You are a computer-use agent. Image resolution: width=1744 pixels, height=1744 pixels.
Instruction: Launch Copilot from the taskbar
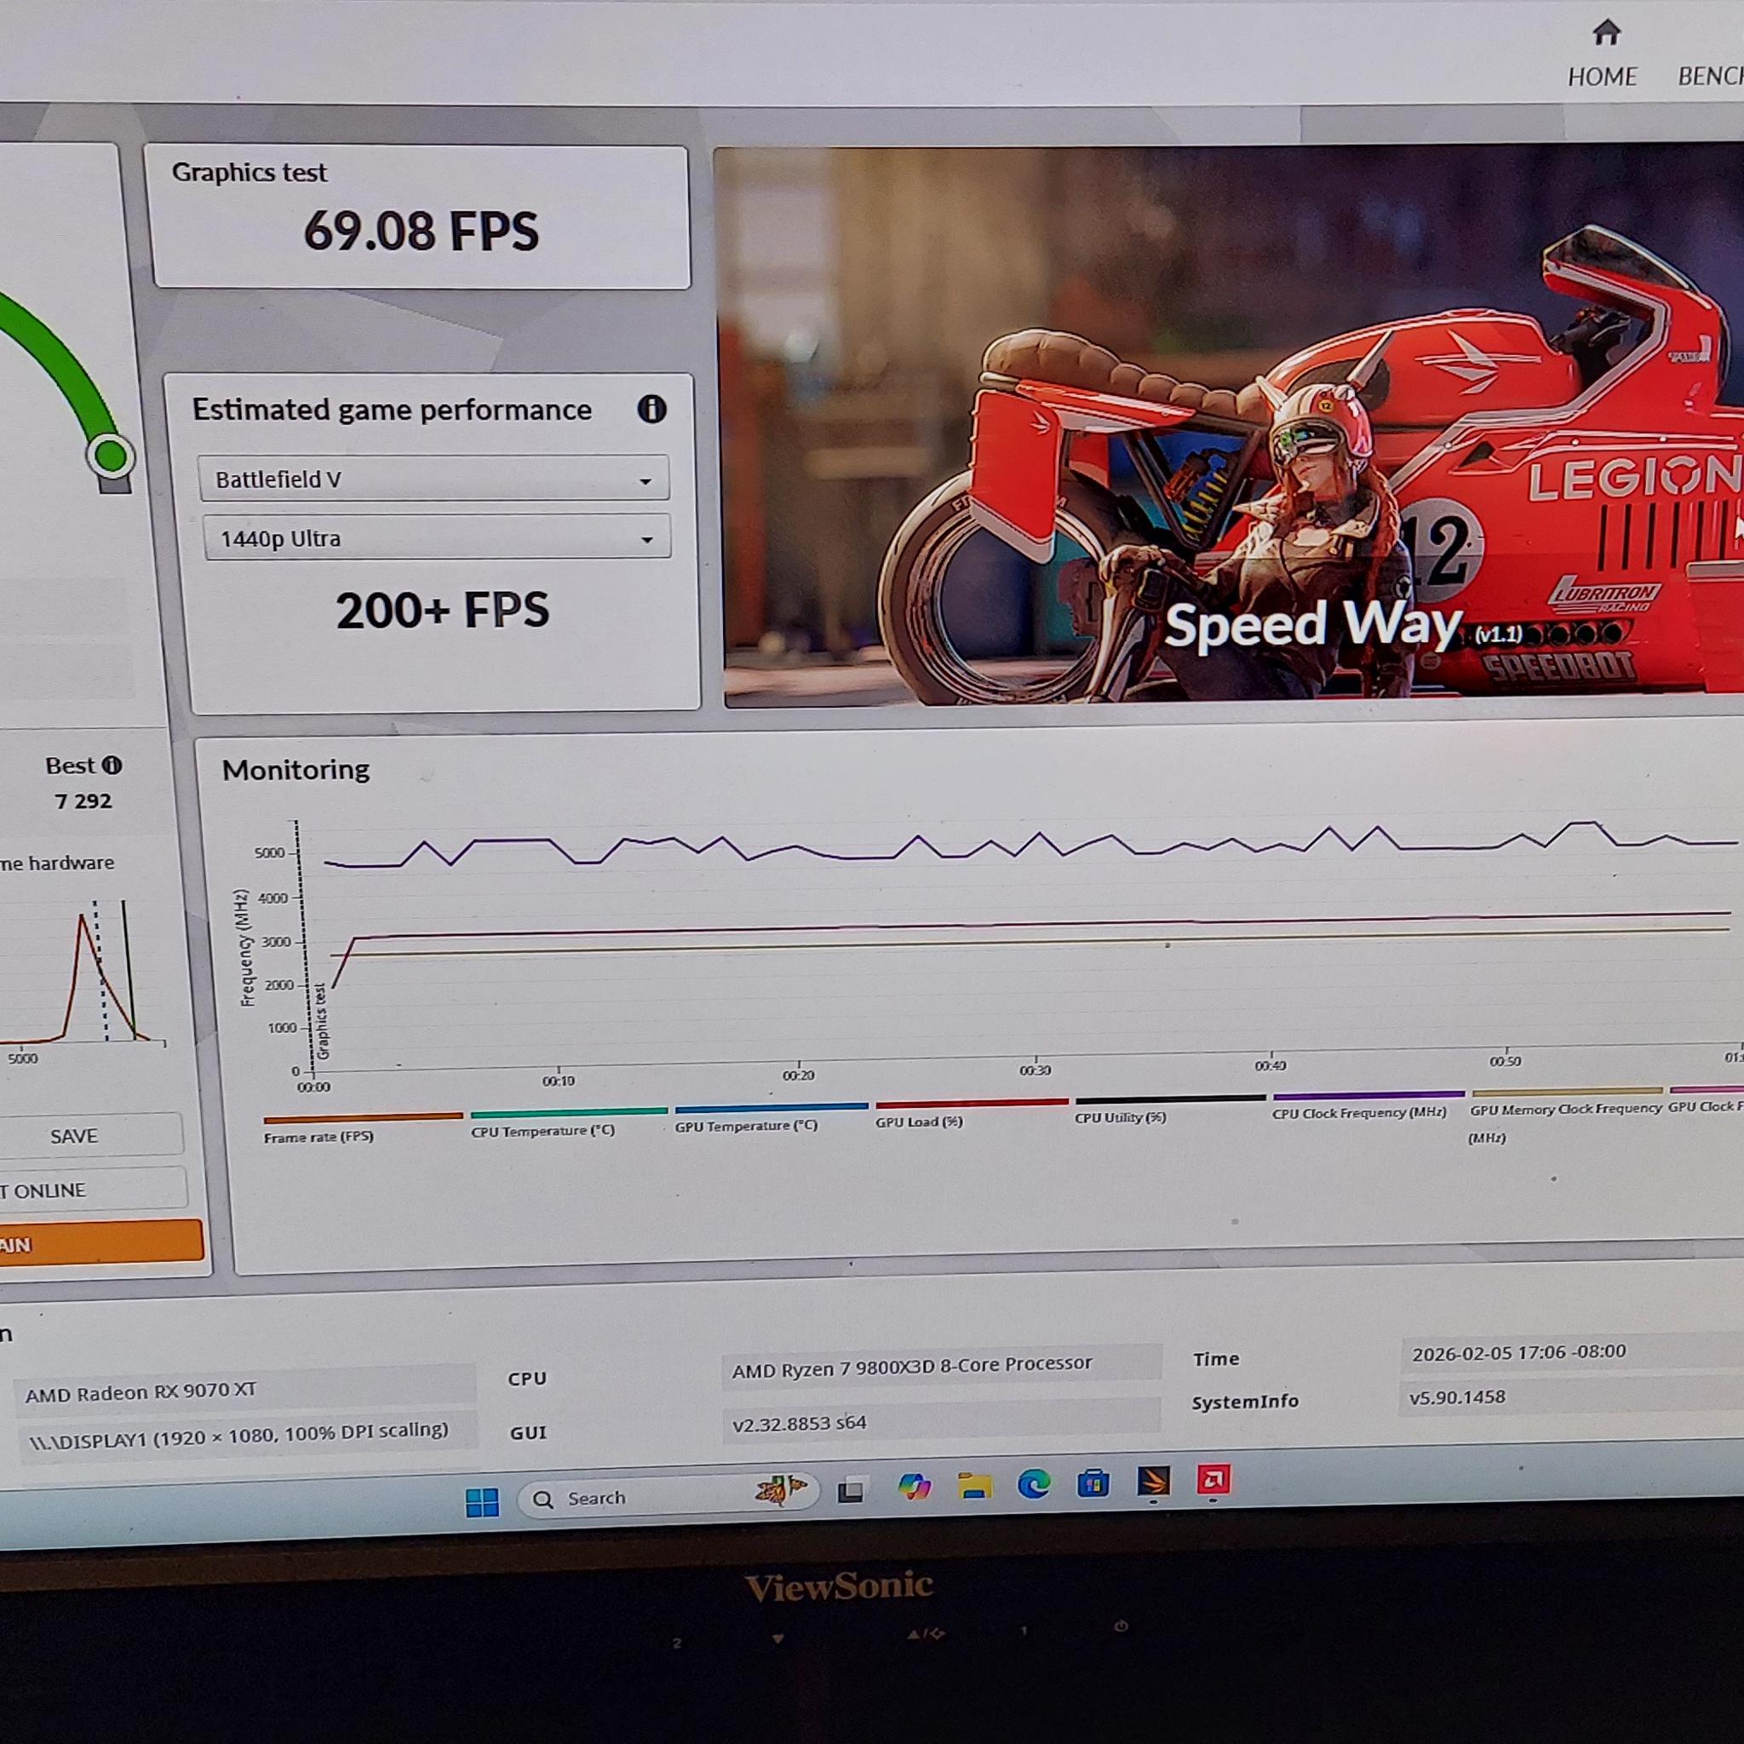click(x=914, y=1487)
